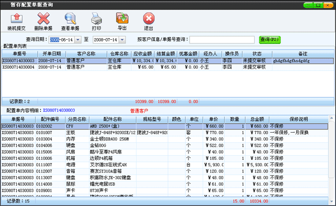Sort by 开单日期 column header
Viewport: 336px width, 206px height.
(51, 53)
